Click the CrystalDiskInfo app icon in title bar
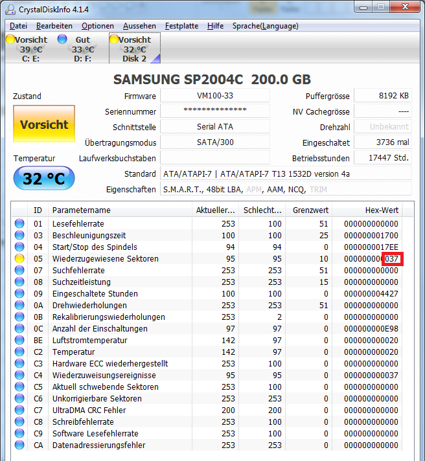 [x=10, y=10]
